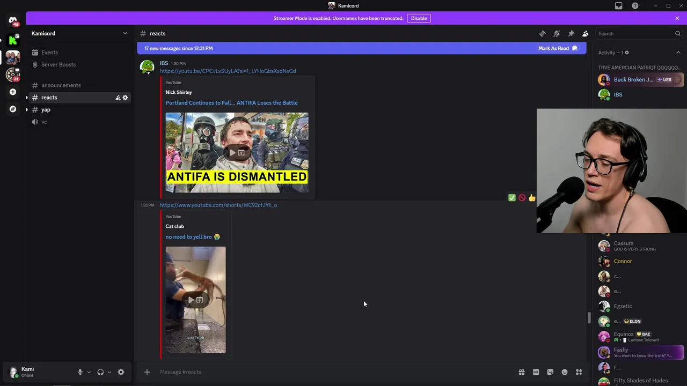This screenshot has width=687, height=386.
Task: Show pinned messages with the pin icon
Action: point(571,33)
